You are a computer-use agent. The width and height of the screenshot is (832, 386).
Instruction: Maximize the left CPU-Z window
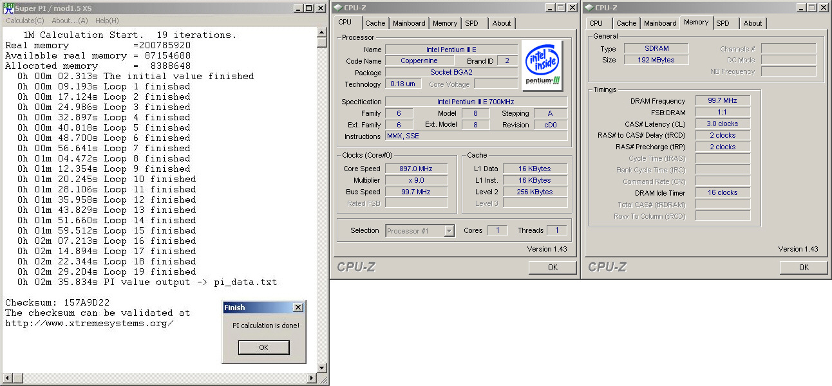tap(560, 8)
